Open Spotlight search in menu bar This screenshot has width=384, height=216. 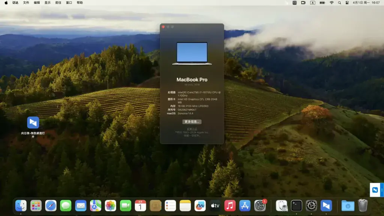(339, 3)
